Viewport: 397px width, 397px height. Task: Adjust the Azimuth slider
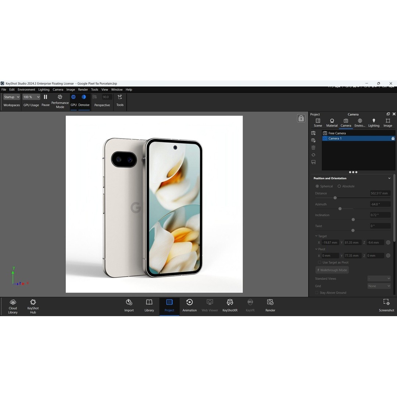340,209
